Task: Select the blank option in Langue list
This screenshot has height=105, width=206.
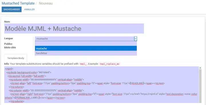Action: (86, 43)
